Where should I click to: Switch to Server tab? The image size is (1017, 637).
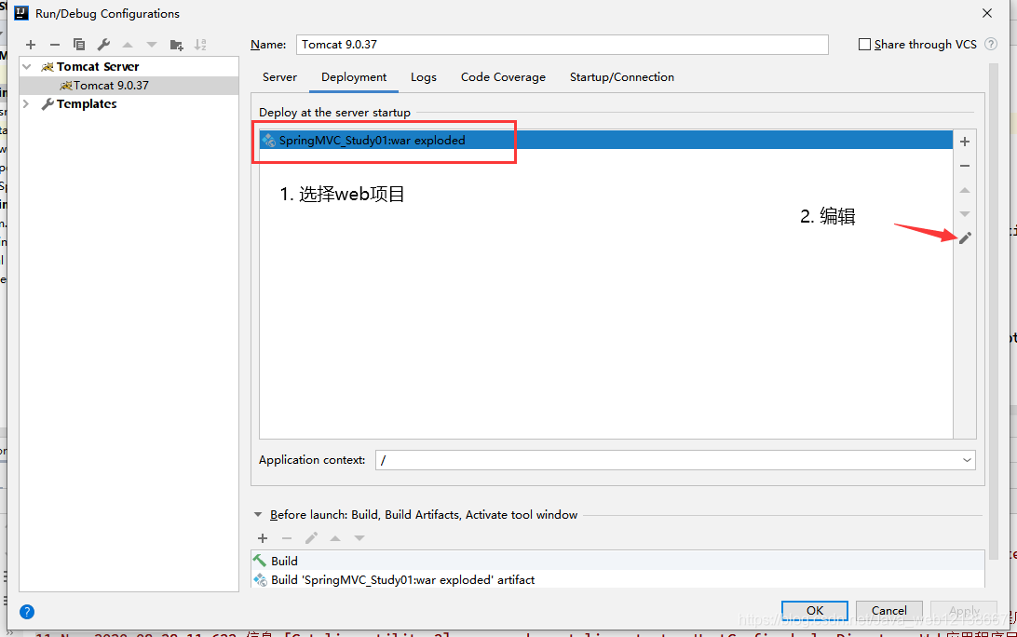tap(279, 77)
